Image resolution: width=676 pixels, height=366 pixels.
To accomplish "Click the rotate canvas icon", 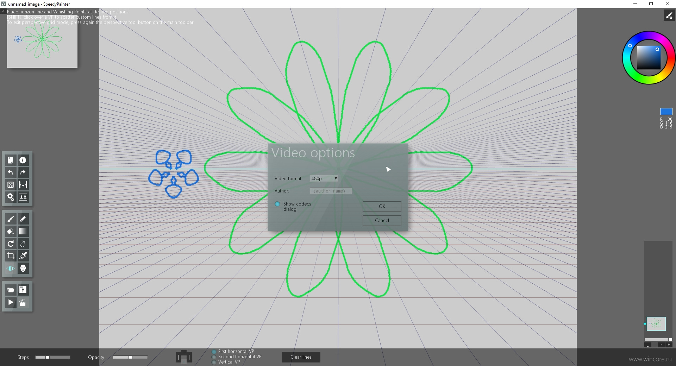I will point(11,244).
